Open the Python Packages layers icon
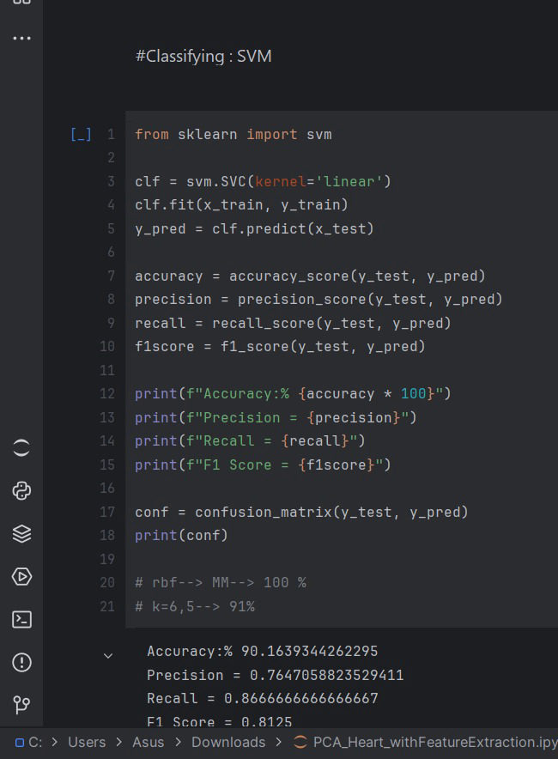The height and width of the screenshot is (759, 558). (21, 534)
